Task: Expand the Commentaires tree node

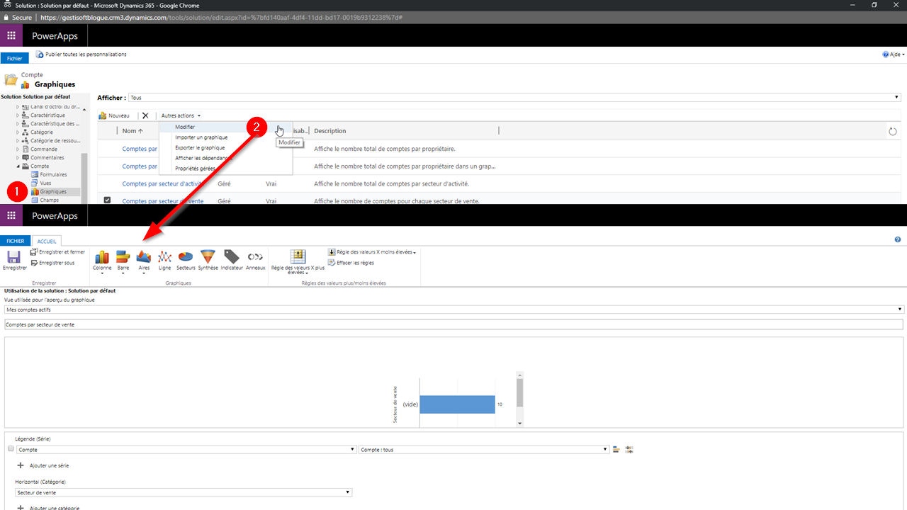Action: tap(18, 158)
